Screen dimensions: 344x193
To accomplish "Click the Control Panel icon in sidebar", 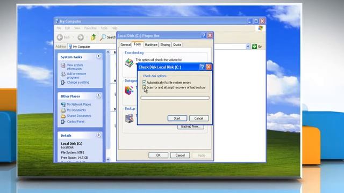I will [63, 122].
